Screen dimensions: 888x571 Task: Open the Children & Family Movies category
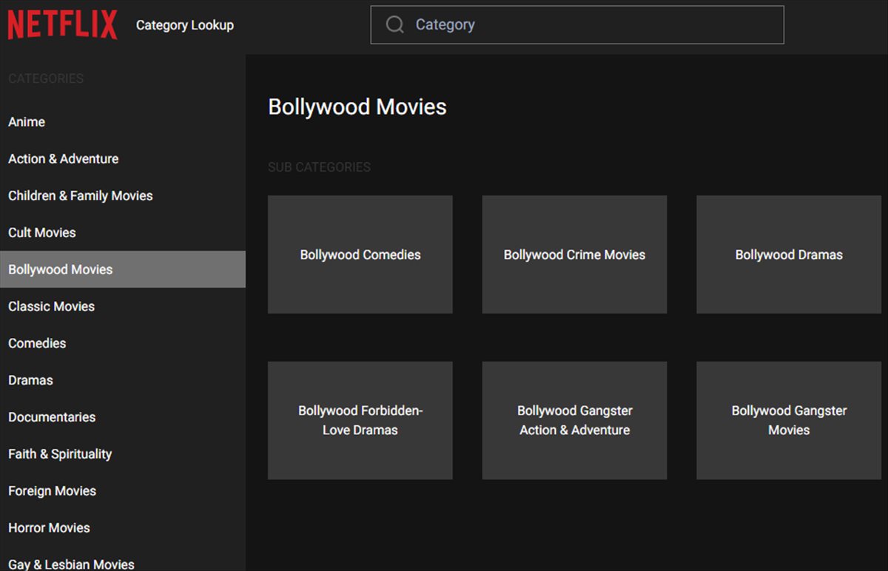[80, 195]
